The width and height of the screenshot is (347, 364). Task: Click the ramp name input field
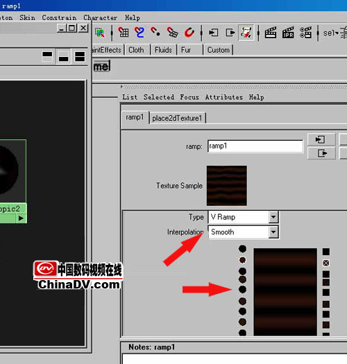[255, 146]
